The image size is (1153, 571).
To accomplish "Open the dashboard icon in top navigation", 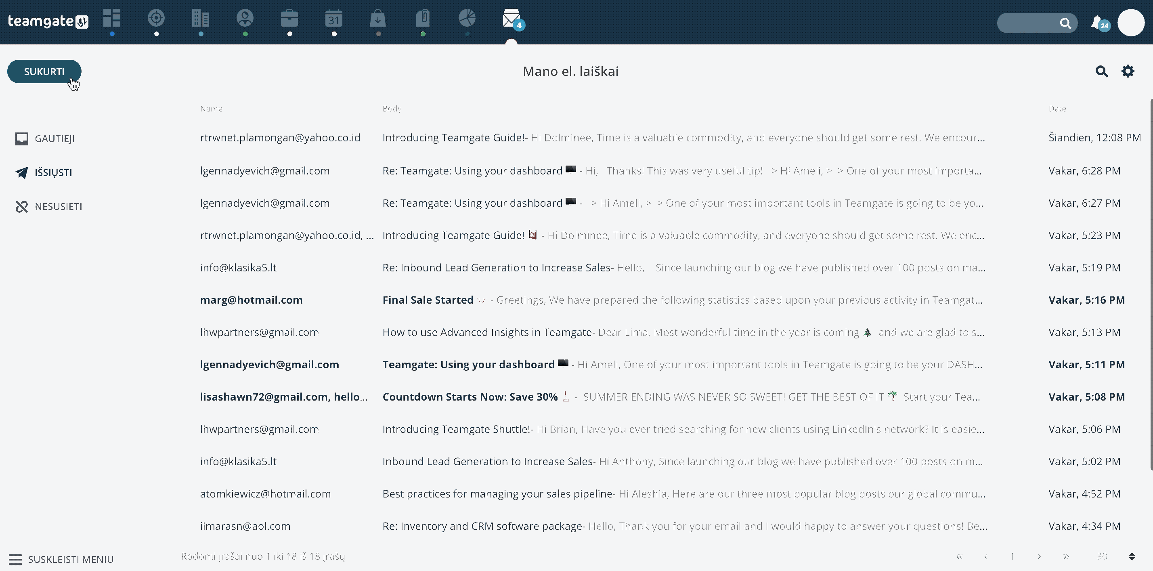I will 112,18.
